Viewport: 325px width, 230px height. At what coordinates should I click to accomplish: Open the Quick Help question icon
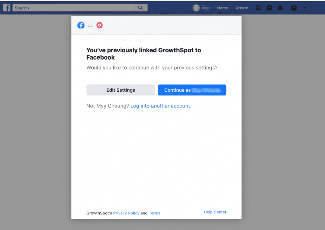click(294, 8)
